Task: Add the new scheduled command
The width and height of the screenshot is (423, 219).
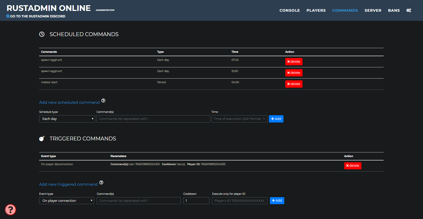Action: coord(276,119)
